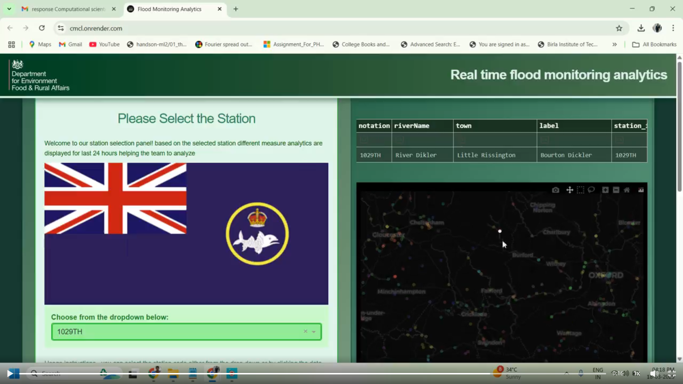This screenshot has height=384, width=683.
Task: Click the town filter cell
Action: tap(495, 140)
